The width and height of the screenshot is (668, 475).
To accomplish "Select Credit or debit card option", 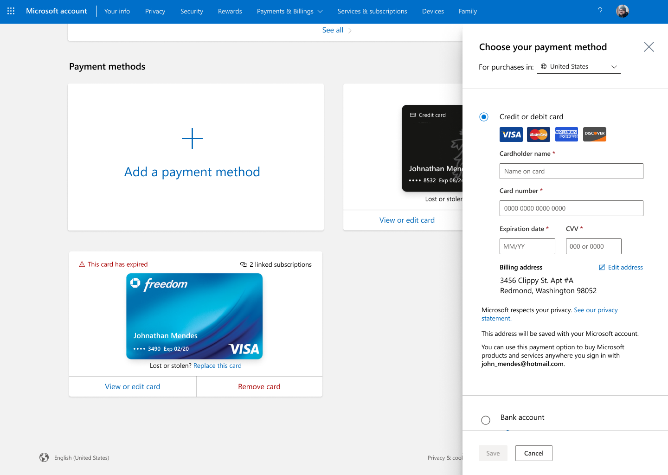I will [484, 117].
